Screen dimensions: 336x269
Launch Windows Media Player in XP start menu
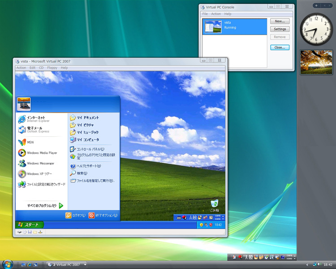(x=38, y=153)
